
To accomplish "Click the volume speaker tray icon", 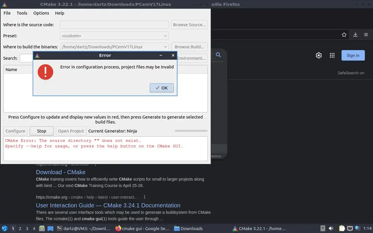I will [x=331, y=229].
